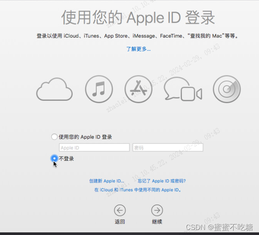Click the Find My Mac radar icon
This screenshot has width=259, height=235.
click(x=227, y=89)
